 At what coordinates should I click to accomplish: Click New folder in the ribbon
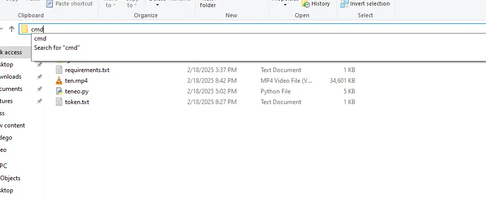point(208,4)
